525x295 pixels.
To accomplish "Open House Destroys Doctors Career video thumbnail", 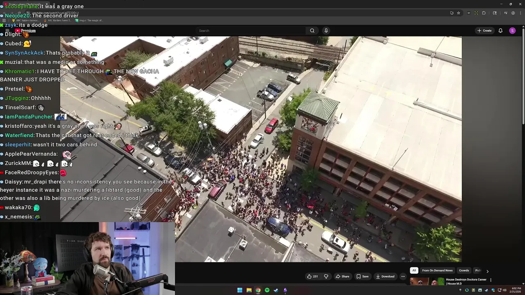I will tap(427, 281).
